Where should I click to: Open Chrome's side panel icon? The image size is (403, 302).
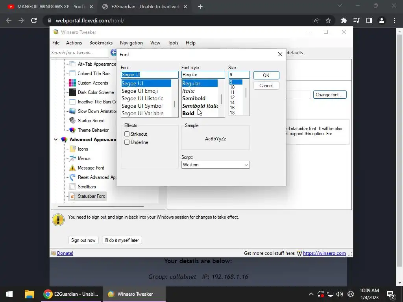(x=369, y=20)
